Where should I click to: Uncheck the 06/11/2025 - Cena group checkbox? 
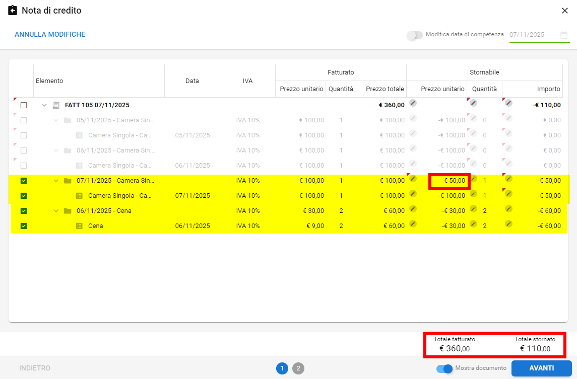pos(24,211)
